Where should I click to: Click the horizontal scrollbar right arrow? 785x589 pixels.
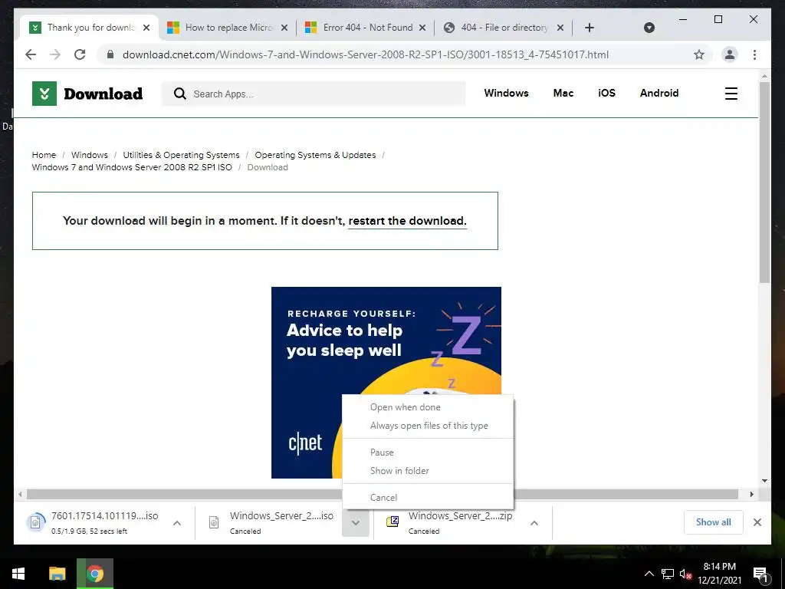coord(751,495)
